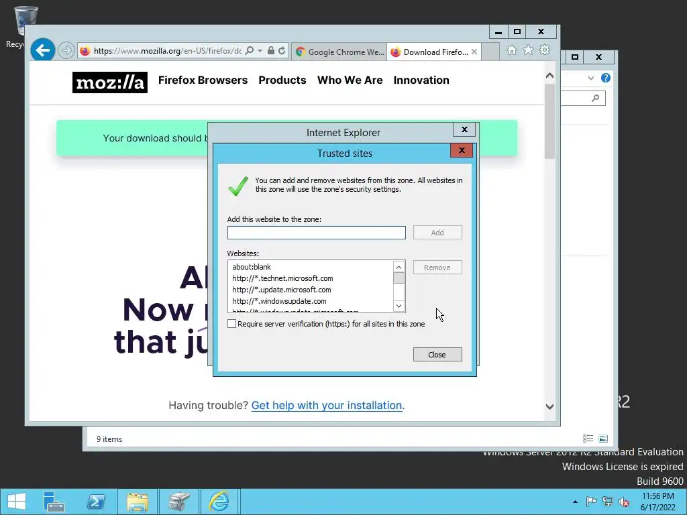Click the Add button in Trusted sites
This screenshot has width=687, height=515.
(x=437, y=233)
